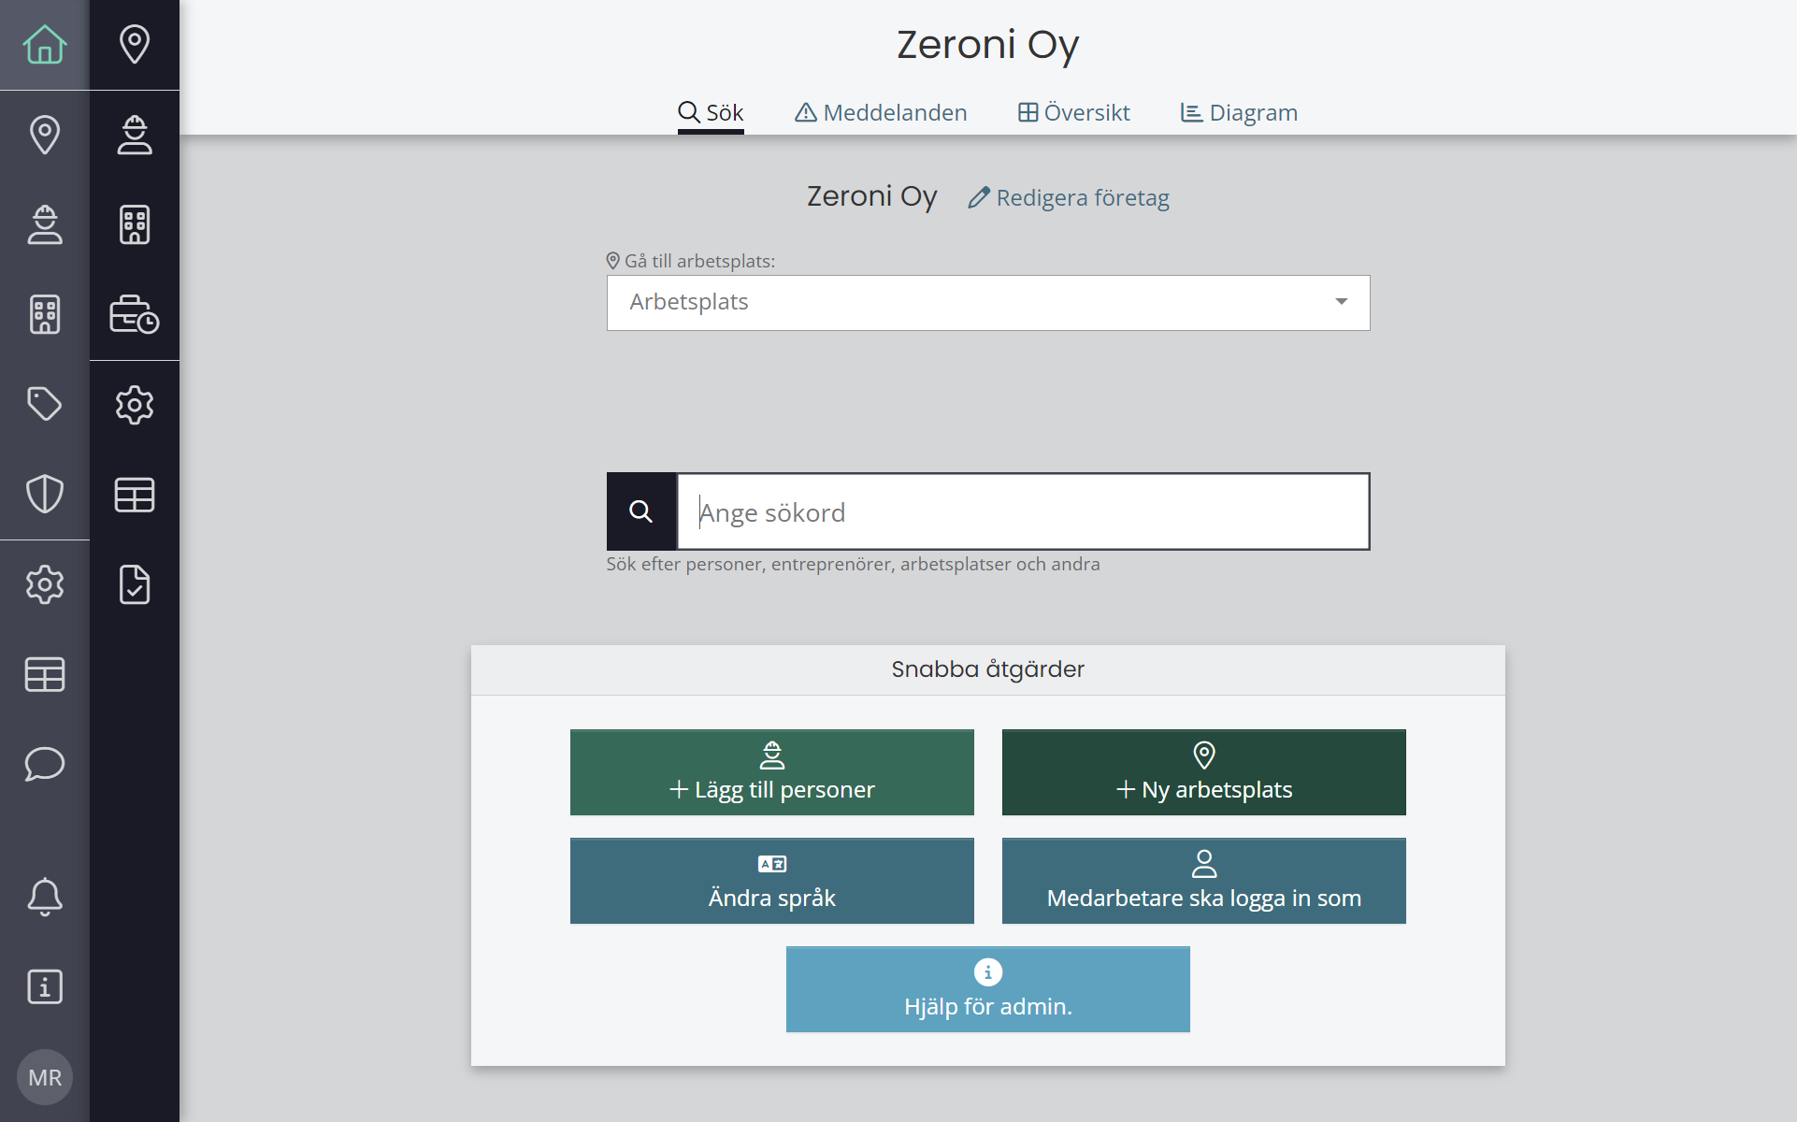Open the chat bubble icon
The image size is (1797, 1122).
coord(44,764)
